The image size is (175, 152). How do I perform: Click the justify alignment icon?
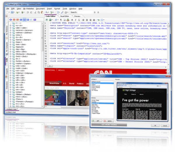coord(94,20)
